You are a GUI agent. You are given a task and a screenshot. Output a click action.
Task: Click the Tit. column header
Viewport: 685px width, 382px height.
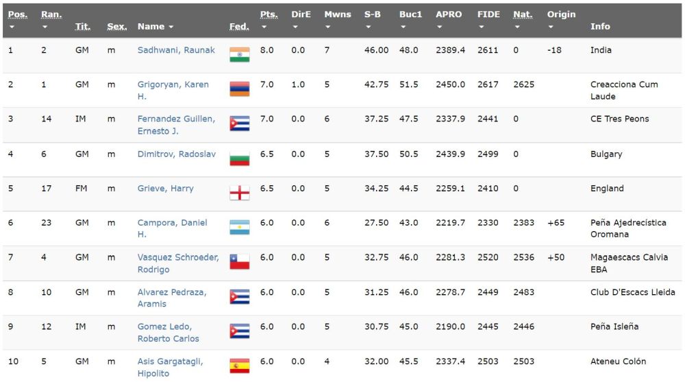[83, 26]
